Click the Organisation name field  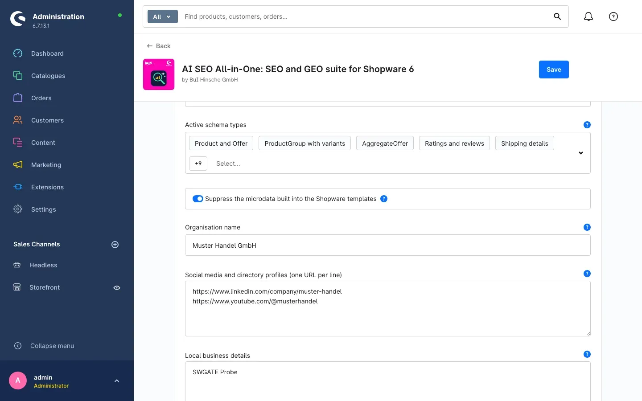pos(388,245)
